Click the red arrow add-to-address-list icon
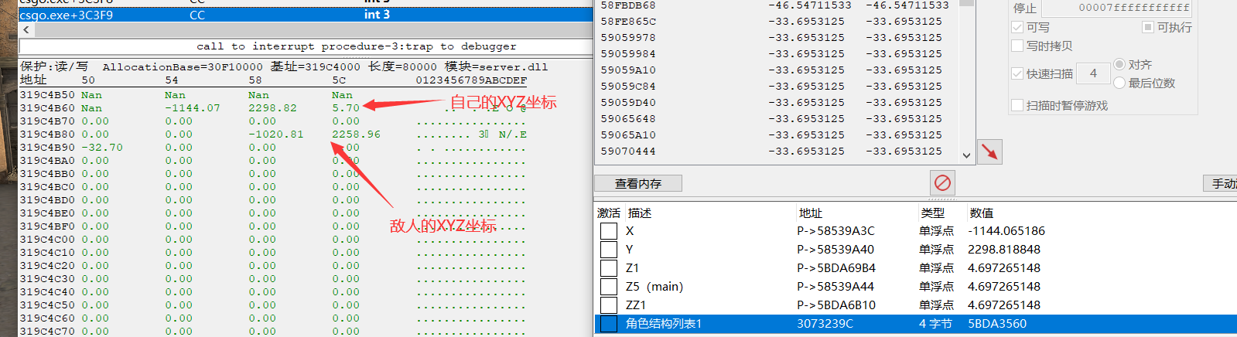The image size is (1237, 337). click(989, 151)
